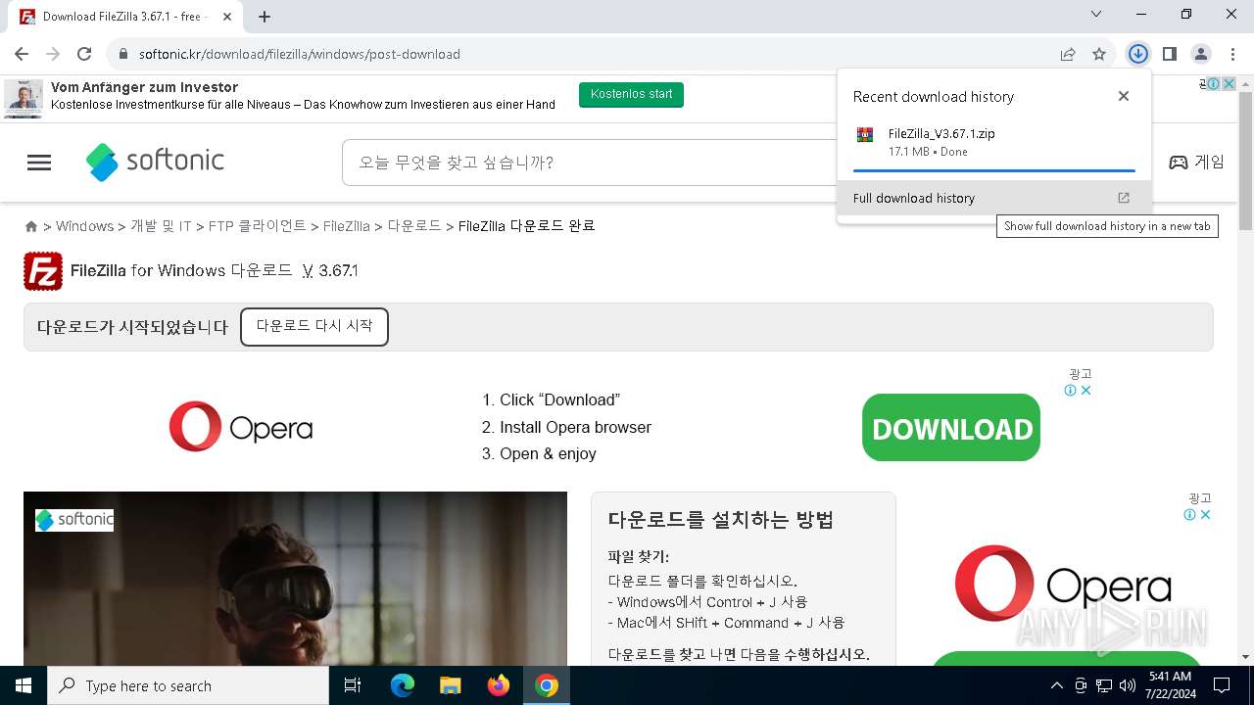The height and width of the screenshot is (705, 1254).
Task: Click the padlock site info icon
Action: click(123, 54)
